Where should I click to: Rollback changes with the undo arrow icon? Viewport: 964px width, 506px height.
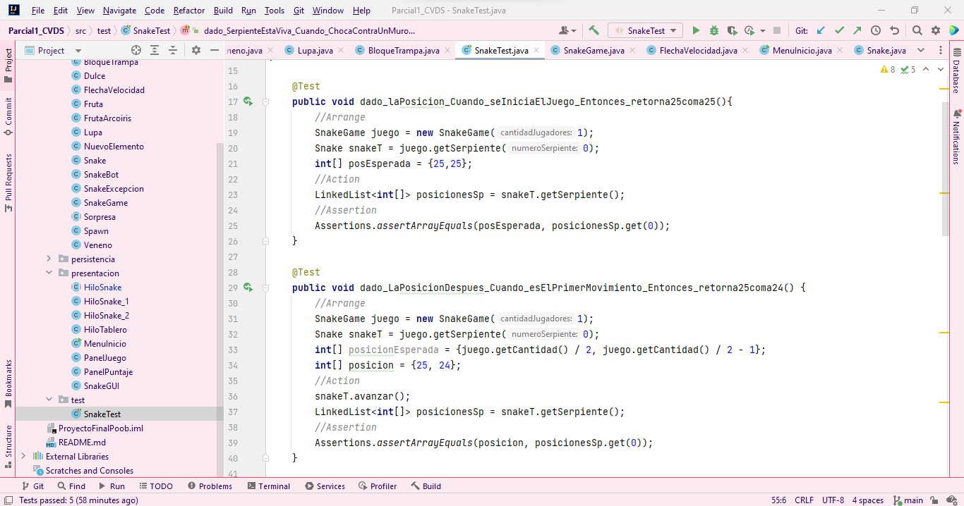pyautogui.click(x=893, y=30)
